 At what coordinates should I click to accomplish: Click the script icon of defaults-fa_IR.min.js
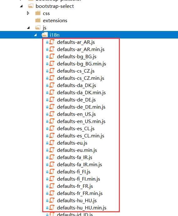point(52,164)
